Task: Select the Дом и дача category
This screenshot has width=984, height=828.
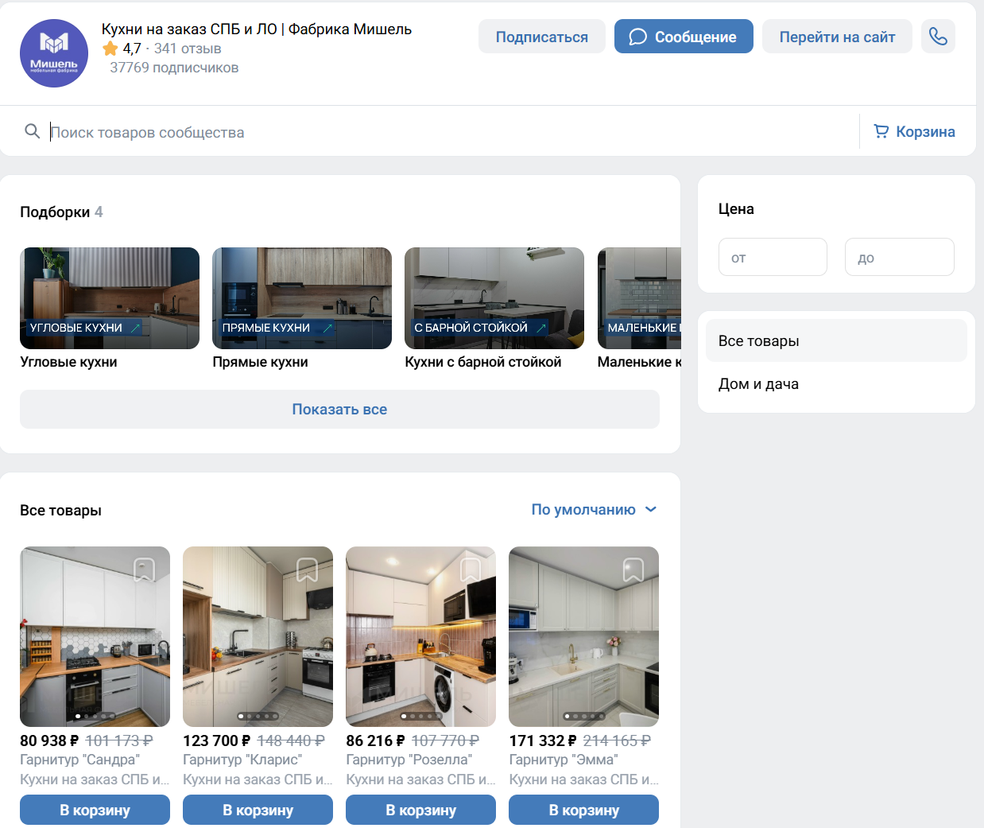Action: (x=836, y=384)
